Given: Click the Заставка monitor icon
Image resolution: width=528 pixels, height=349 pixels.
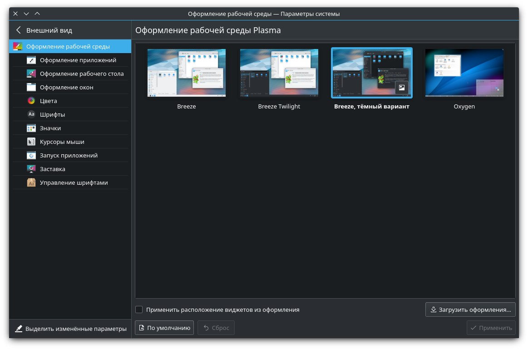Looking at the screenshot, I should tap(31, 169).
